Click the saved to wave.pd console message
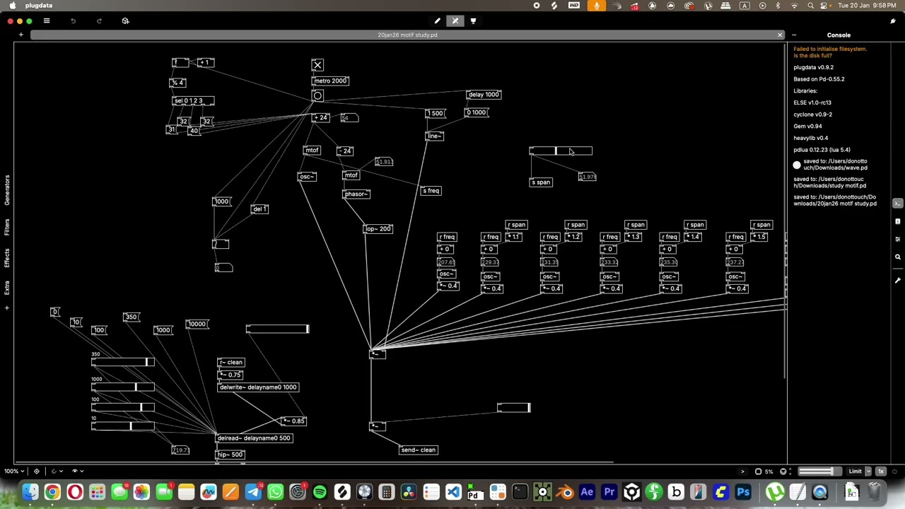Viewport: 905px width, 509px height. 834,164
